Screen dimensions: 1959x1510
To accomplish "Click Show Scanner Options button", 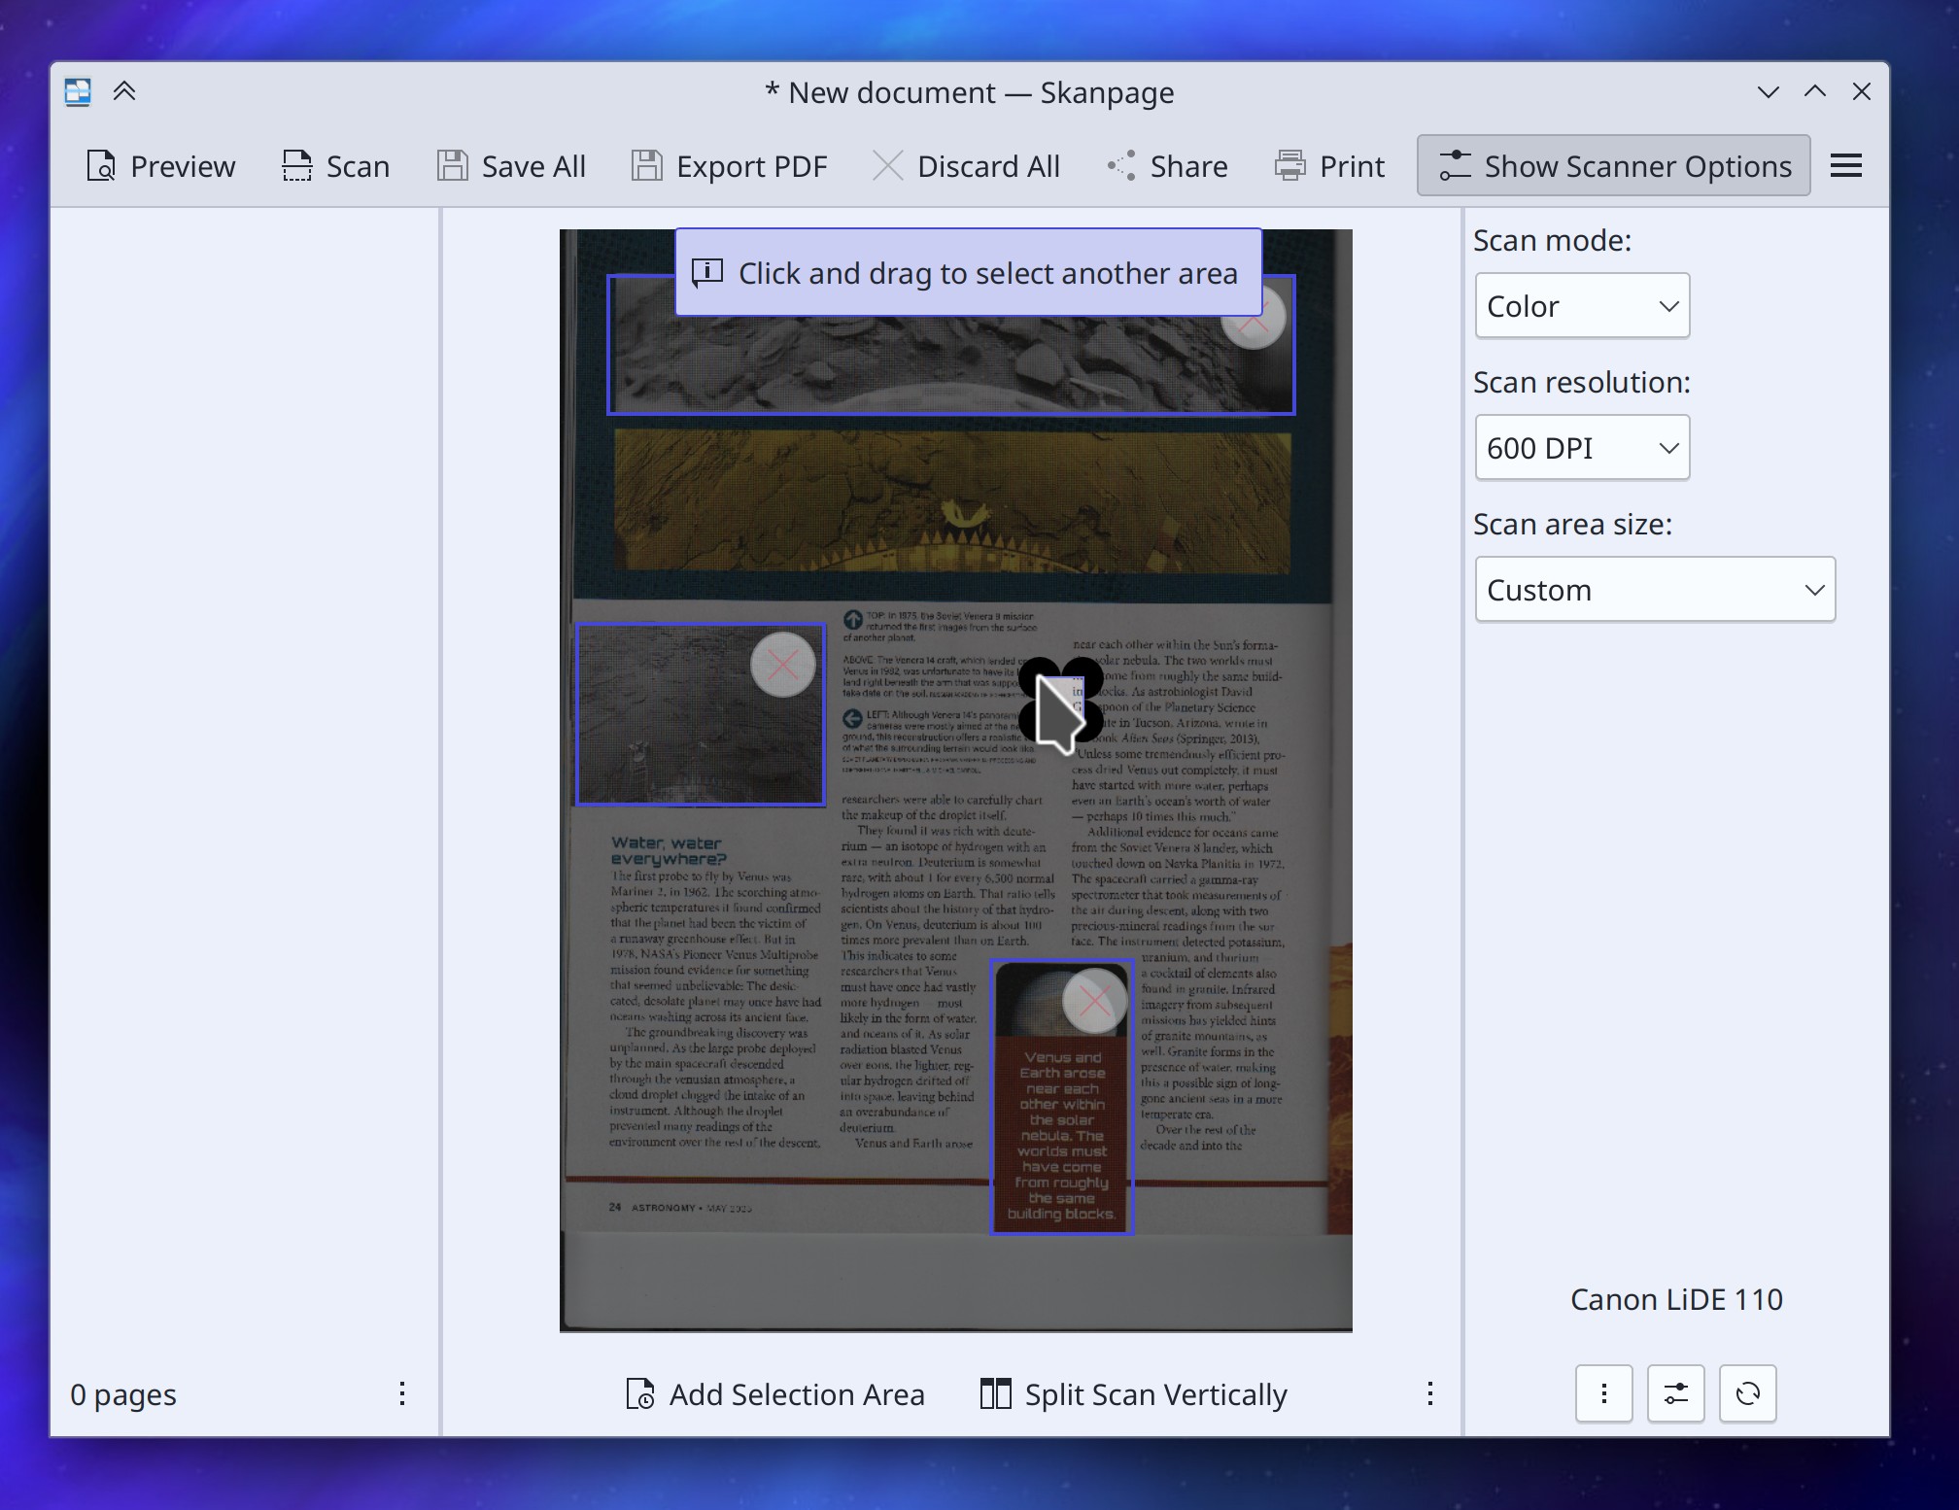I will point(1612,165).
